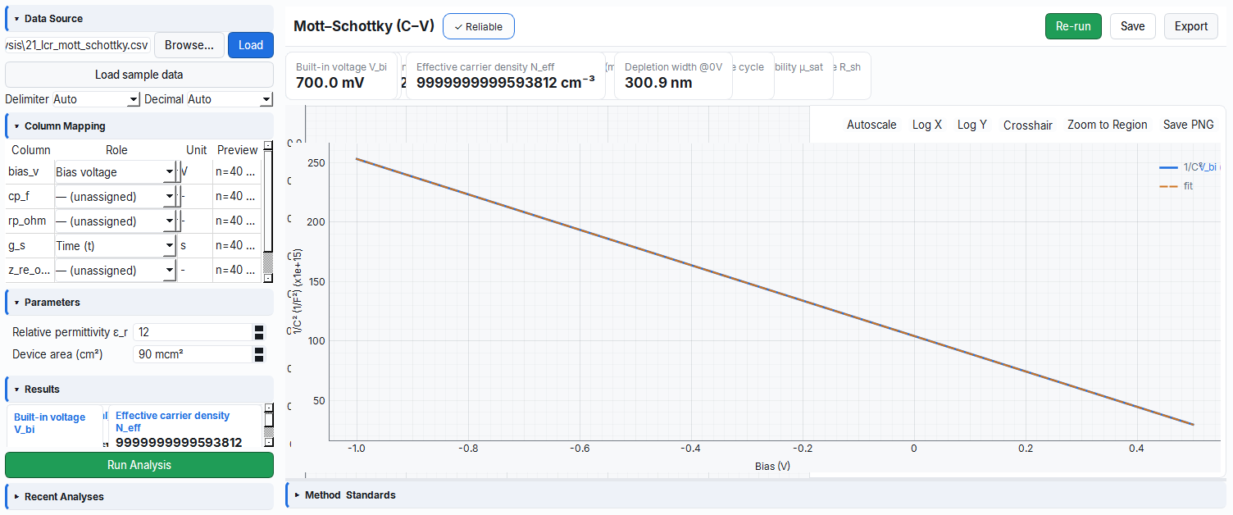This screenshot has height=515, width=1233.
Task: Save the plot as PNG
Action: [x=1189, y=125]
